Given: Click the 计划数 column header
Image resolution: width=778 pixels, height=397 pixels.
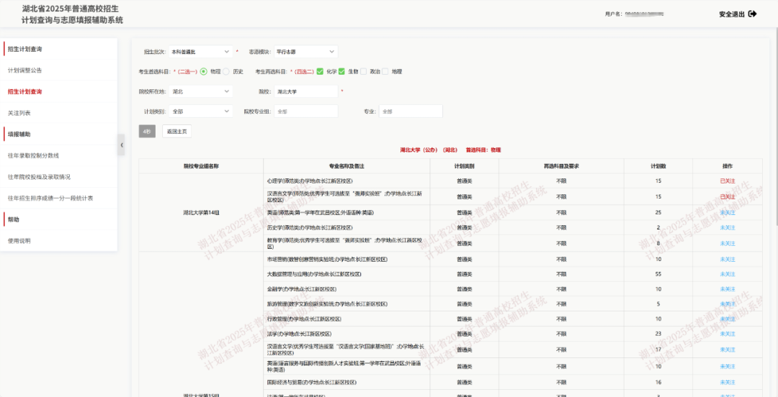Looking at the screenshot, I should pos(658,166).
